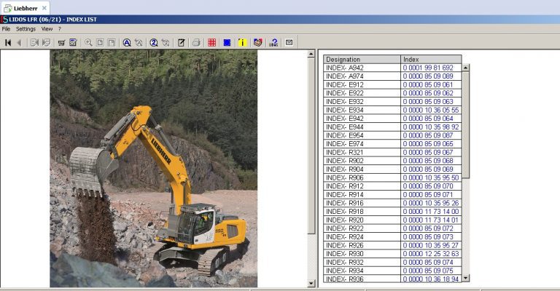The width and height of the screenshot is (560, 291).
Task: Click the printer icon
Action: point(196,43)
